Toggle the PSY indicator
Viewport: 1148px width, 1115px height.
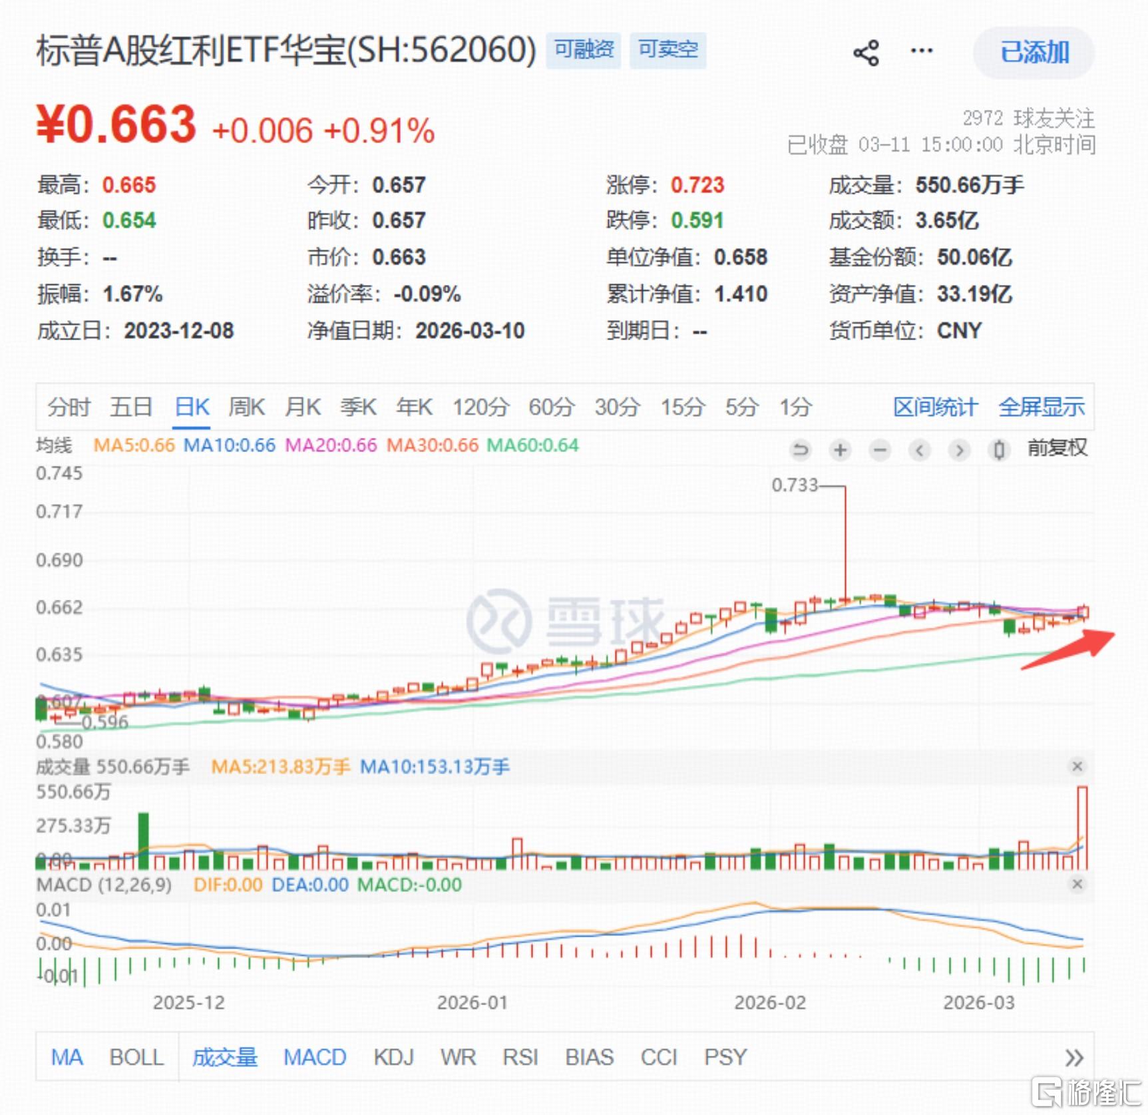(x=725, y=1057)
